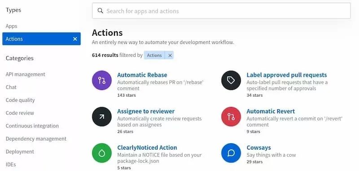Viewport: 359px width, 171px height.
Task: Select the Assignee to reviewer arrow icon
Action: [x=102, y=117]
